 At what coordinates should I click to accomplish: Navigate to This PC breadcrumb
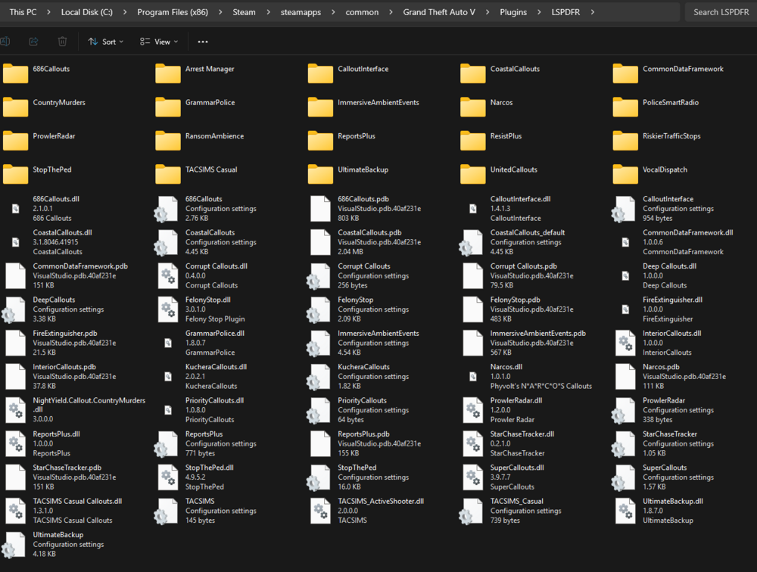click(23, 12)
